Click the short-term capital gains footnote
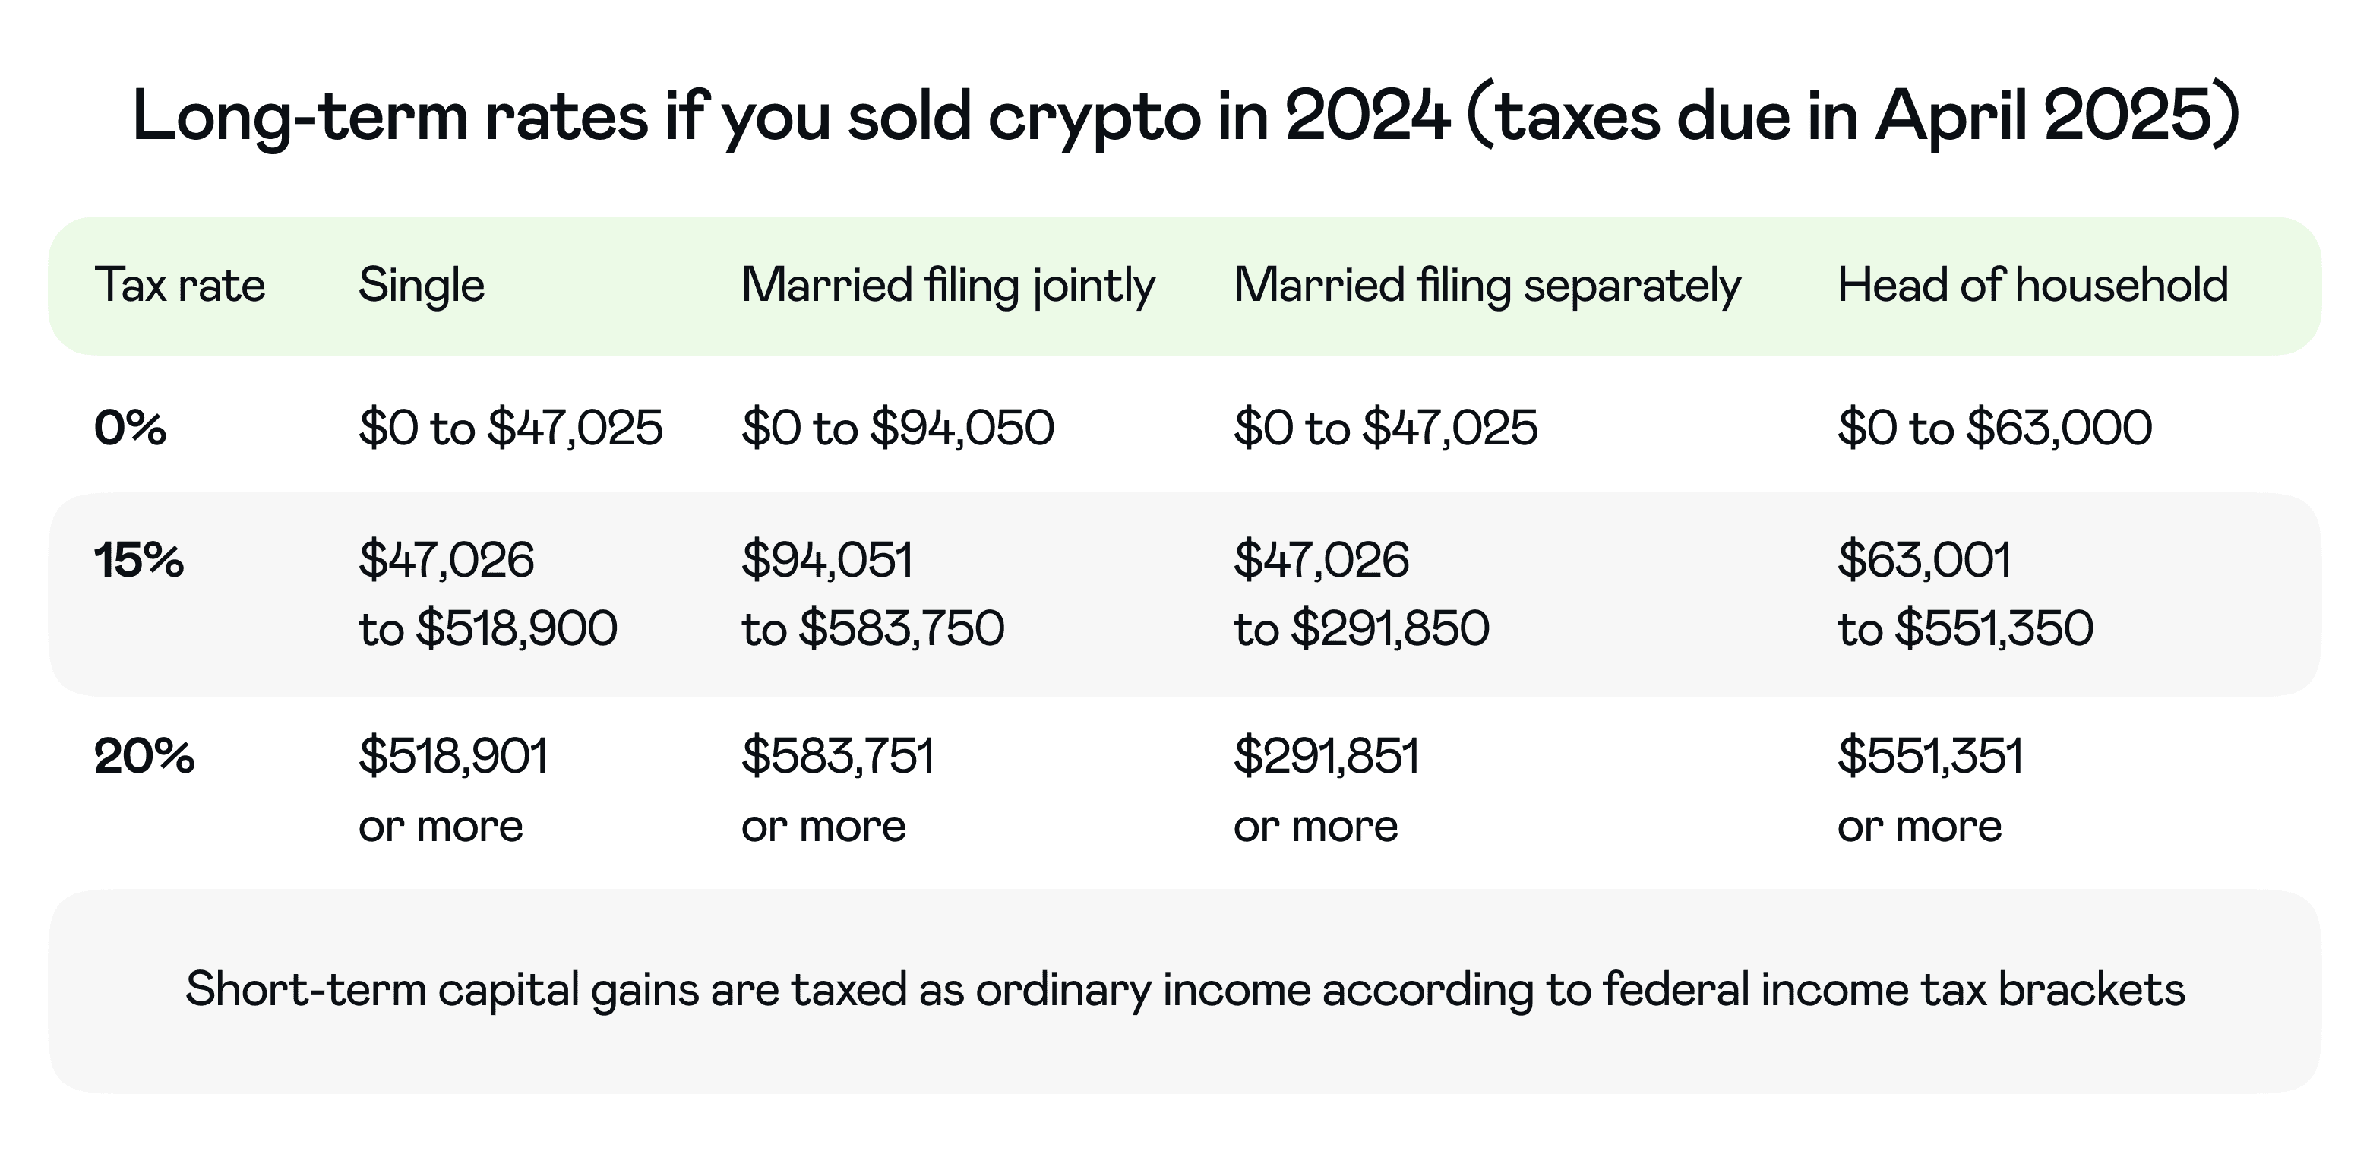This screenshot has height=1167, width=2370. (1185, 990)
